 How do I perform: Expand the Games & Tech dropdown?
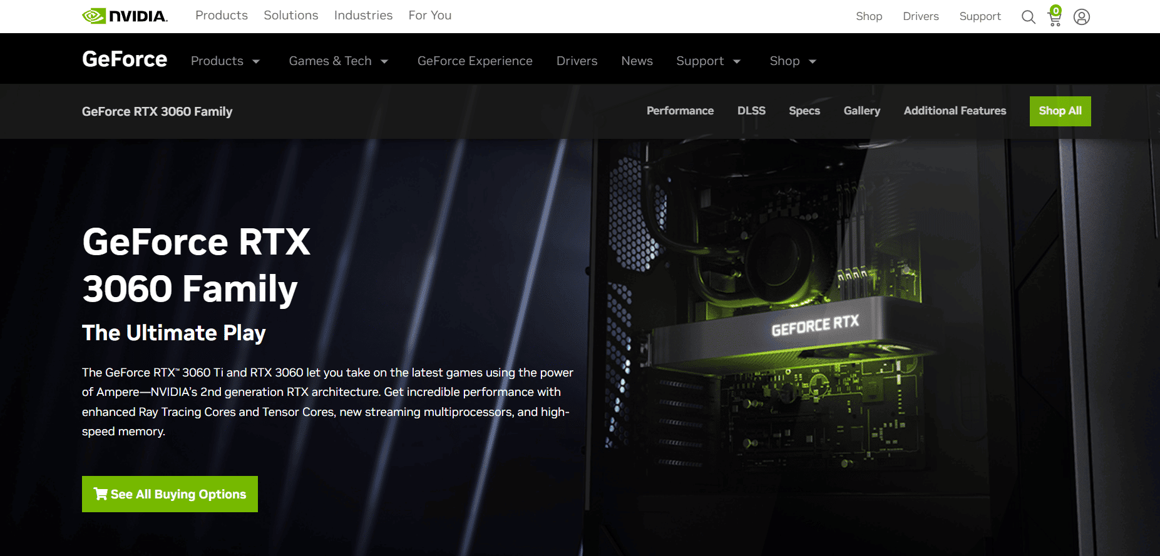coord(339,61)
